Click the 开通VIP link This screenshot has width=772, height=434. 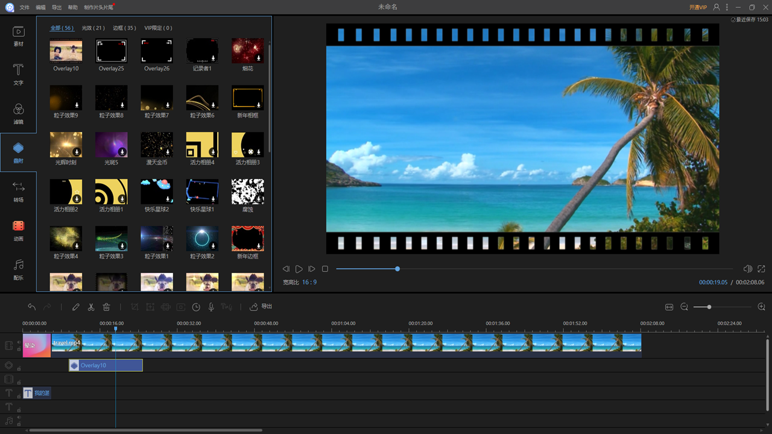[698, 7]
